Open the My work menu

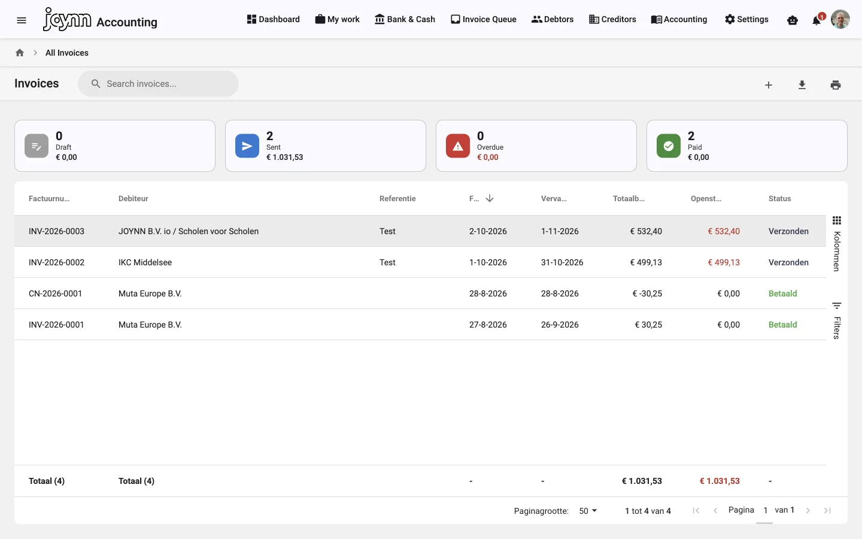pyautogui.click(x=337, y=19)
